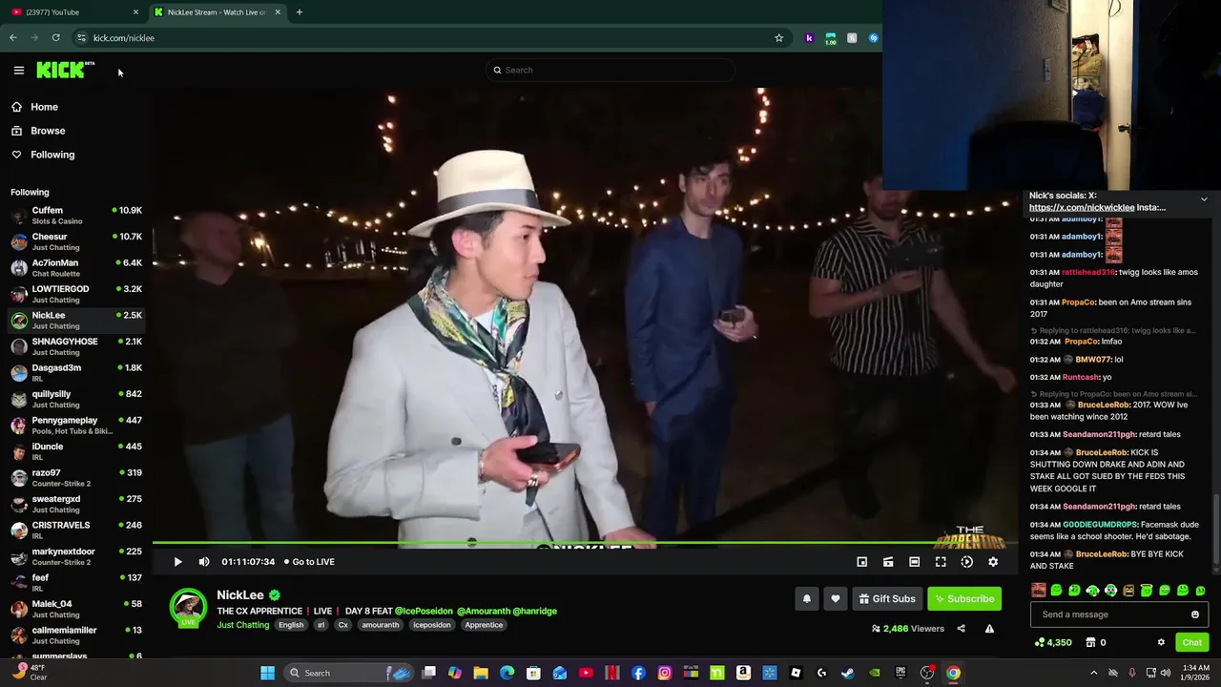This screenshot has height=687, width=1221.
Task: Open chat settings gear icon
Action: click(x=1161, y=643)
